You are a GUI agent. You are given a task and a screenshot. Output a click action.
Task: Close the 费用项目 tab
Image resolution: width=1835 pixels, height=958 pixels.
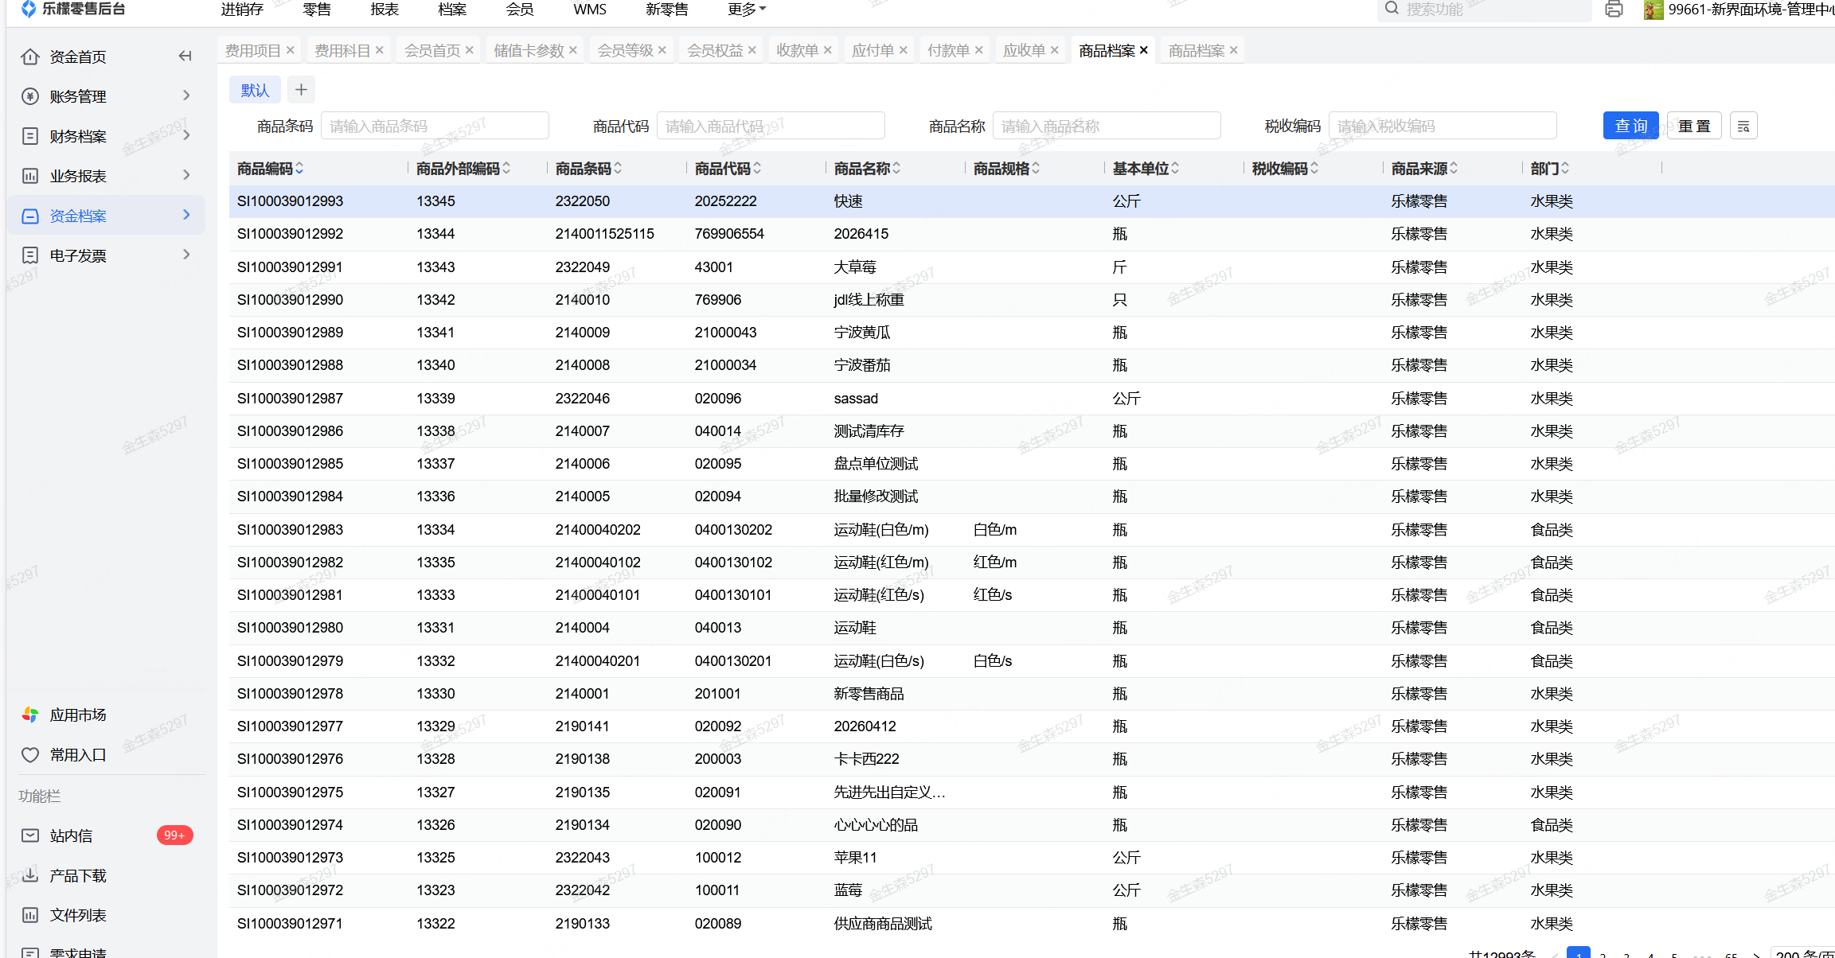pyautogui.click(x=291, y=50)
